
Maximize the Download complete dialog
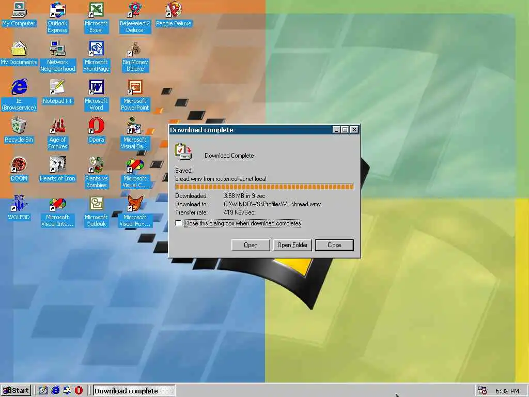coord(345,130)
